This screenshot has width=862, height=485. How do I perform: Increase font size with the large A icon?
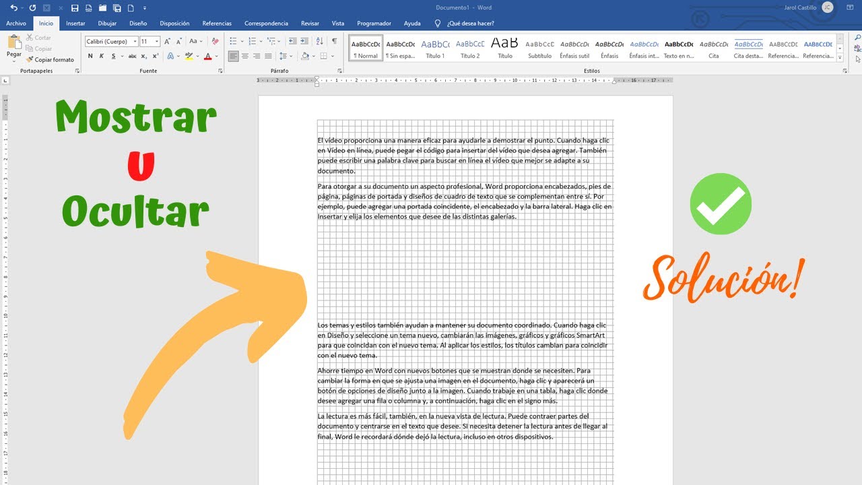click(x=168, y=41)
